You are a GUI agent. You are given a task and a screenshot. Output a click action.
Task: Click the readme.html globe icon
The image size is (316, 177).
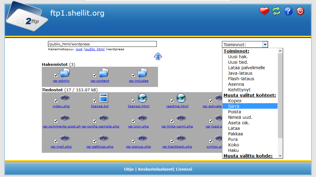coord(181,98)
